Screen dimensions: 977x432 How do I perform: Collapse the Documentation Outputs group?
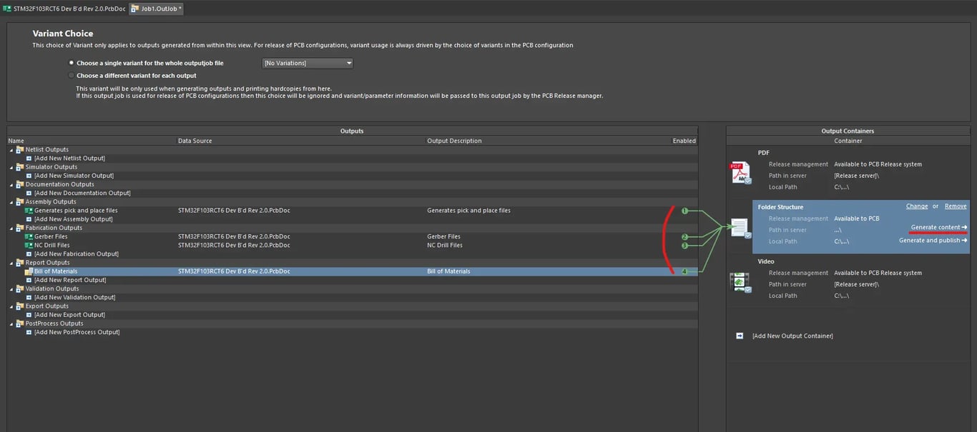pos(11,184)
